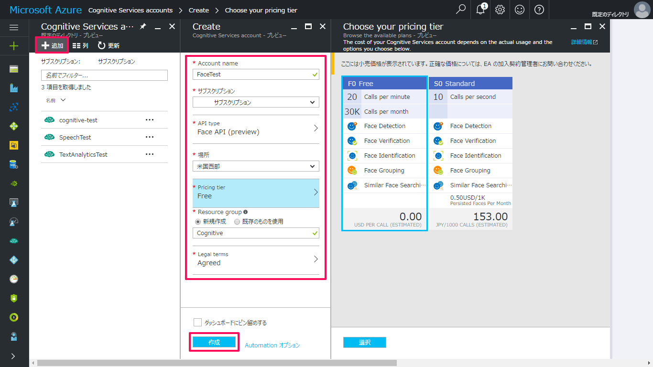Screen dimensions: 653x367
Task: Click the Account name input field
Action: (256, 74)
